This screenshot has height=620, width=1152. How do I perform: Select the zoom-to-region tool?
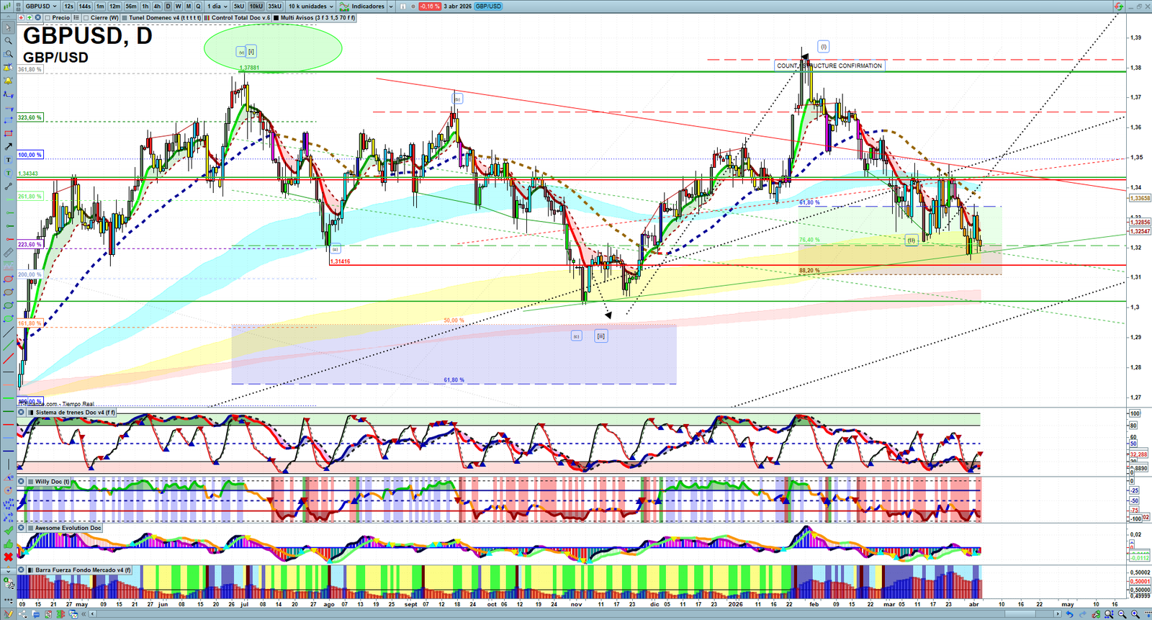coord(8,54)
